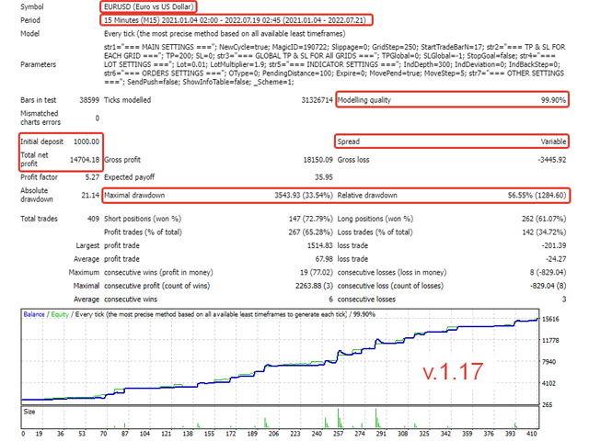
Task: Click the 265 axis label on chart
Action: point(548,405)
